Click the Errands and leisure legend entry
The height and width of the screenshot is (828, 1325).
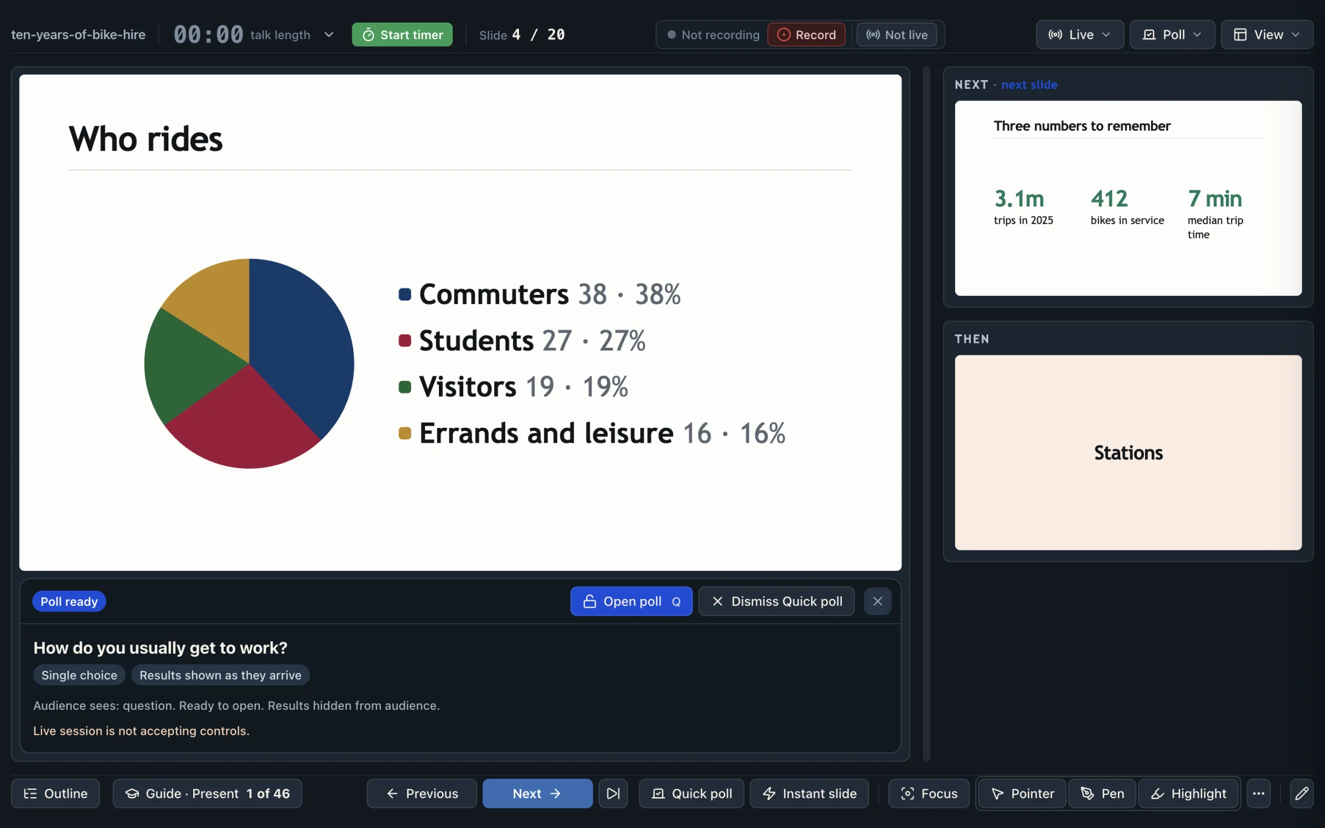tap(592, 433)
